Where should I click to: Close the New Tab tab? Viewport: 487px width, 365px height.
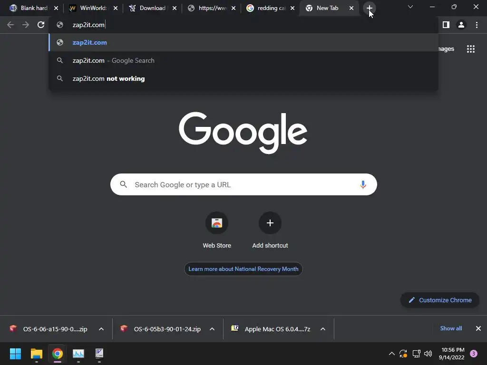click(351, 8)
